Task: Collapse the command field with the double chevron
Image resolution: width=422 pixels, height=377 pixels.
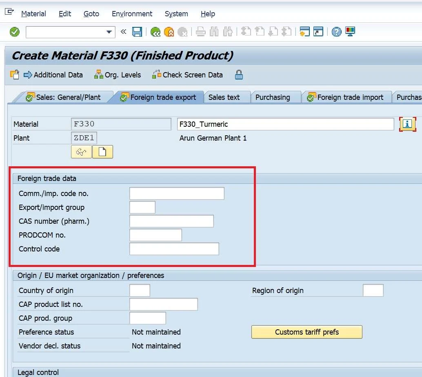Action: (123, 32)
